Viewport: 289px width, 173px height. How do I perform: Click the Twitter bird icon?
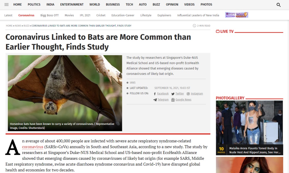[173, 94]
